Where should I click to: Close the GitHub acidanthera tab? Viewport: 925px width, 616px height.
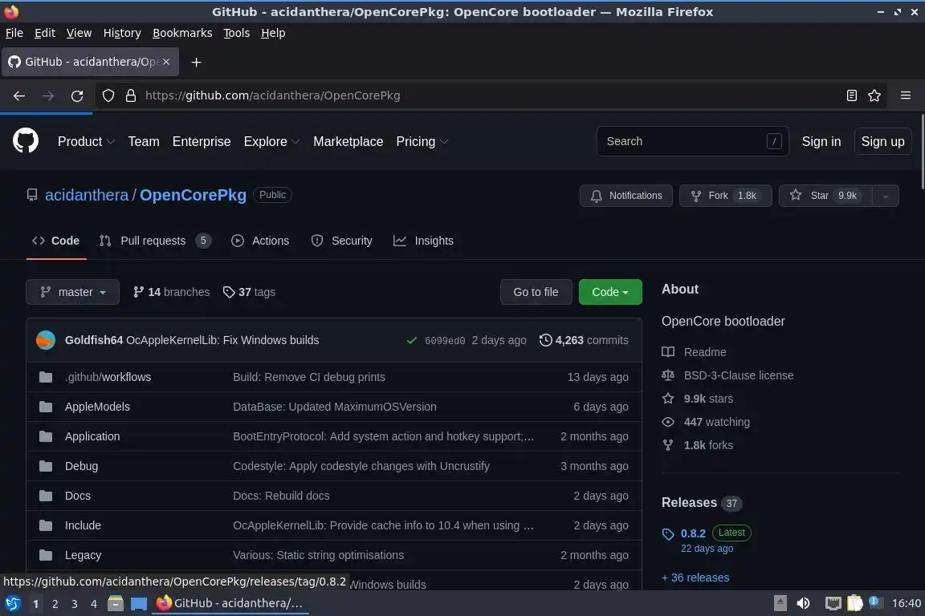[x=166, y=62]
